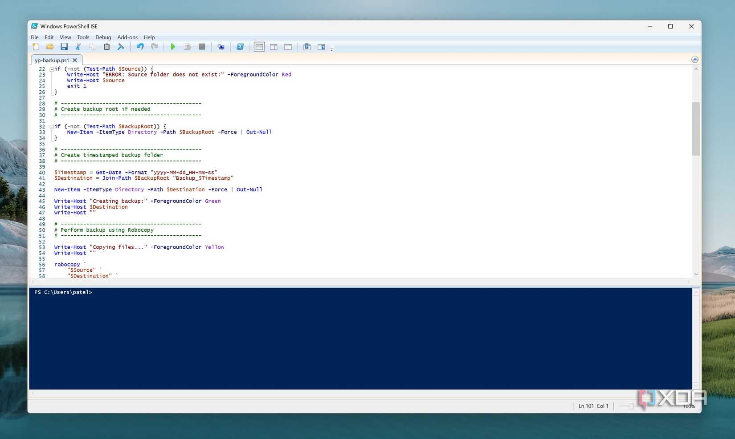Click 'Get-Date' on line 40

coord(109,173)
